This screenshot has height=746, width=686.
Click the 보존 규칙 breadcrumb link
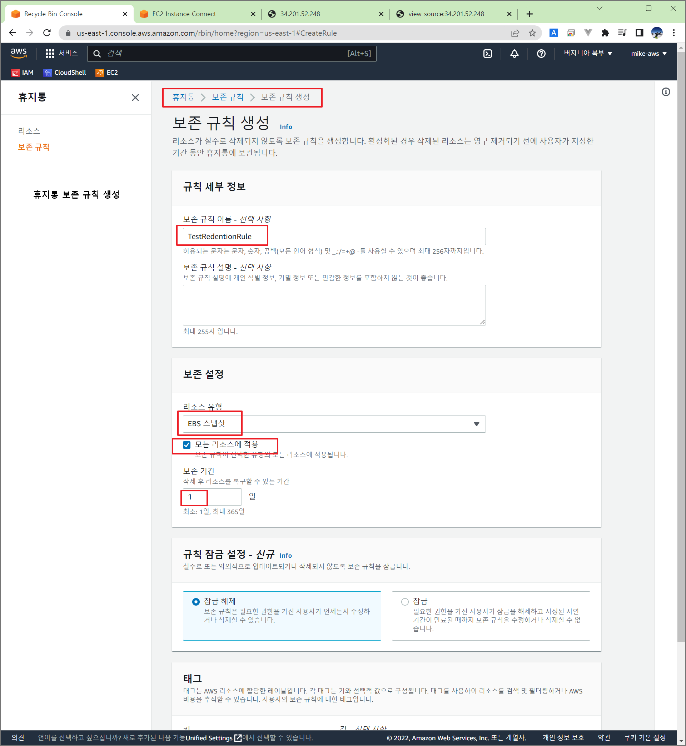click(227, 97)
